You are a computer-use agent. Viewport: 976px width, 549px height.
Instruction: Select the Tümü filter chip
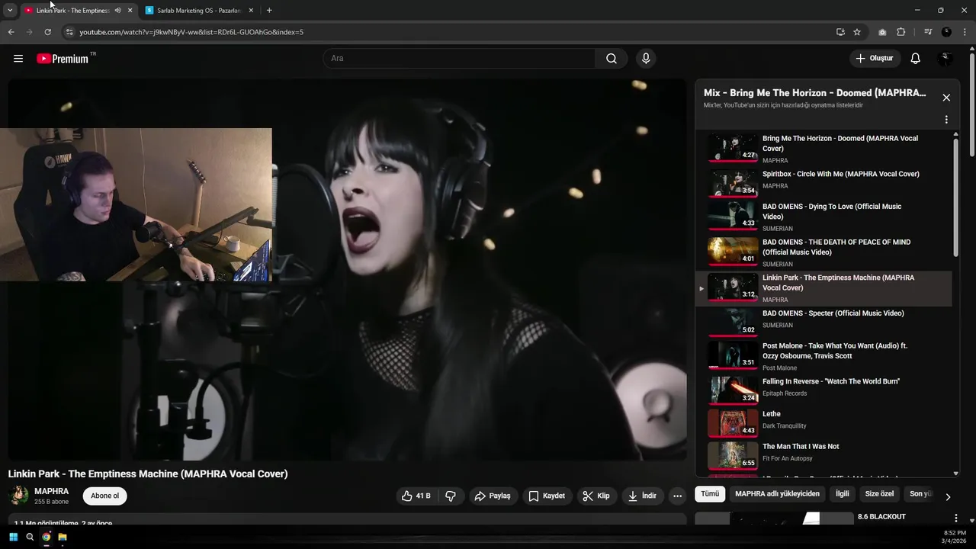tap(710, 494)
